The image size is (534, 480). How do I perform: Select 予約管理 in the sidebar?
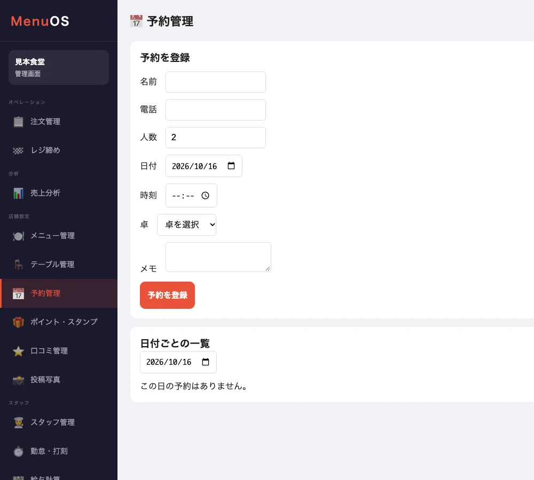59,293
